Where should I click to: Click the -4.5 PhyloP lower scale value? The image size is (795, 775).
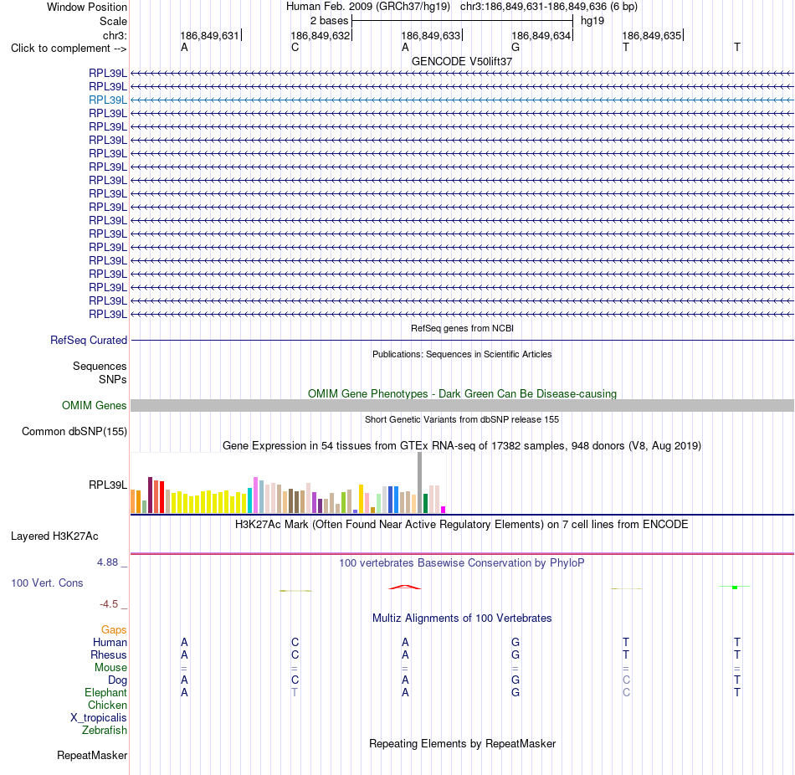109,604
